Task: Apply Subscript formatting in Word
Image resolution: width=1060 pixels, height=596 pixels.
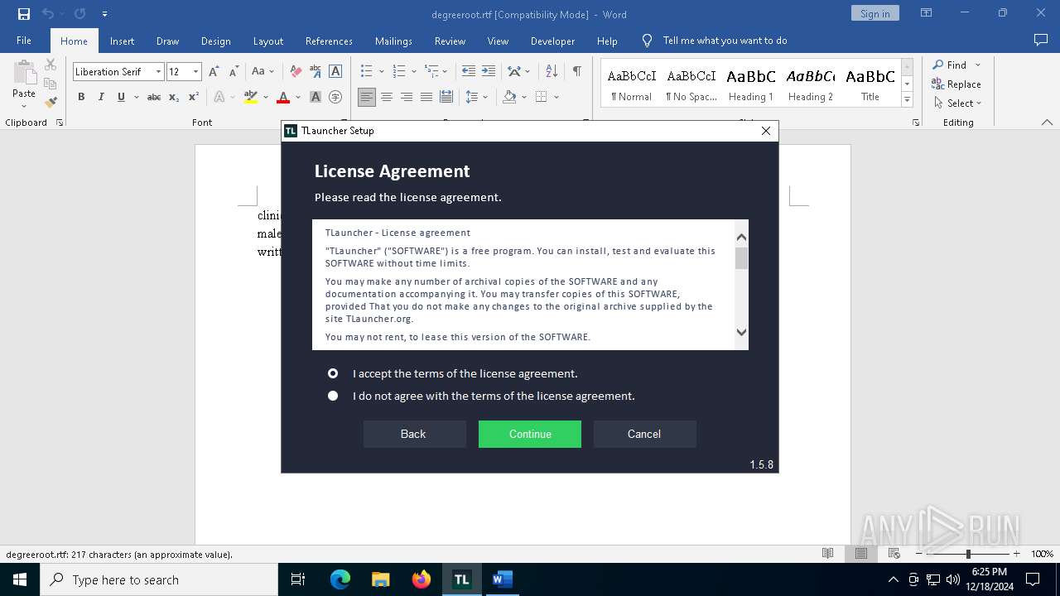Action: point(174,97)
